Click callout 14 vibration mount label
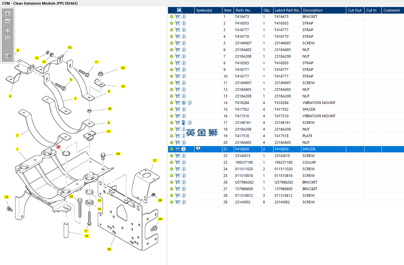This screenshot has width=404, height=265. [108, 132]
